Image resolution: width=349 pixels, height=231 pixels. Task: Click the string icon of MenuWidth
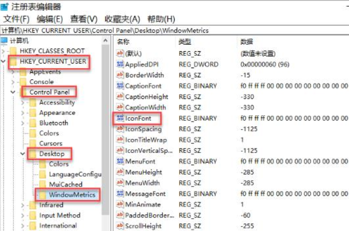pyautogui.click(x=120, y=183)
